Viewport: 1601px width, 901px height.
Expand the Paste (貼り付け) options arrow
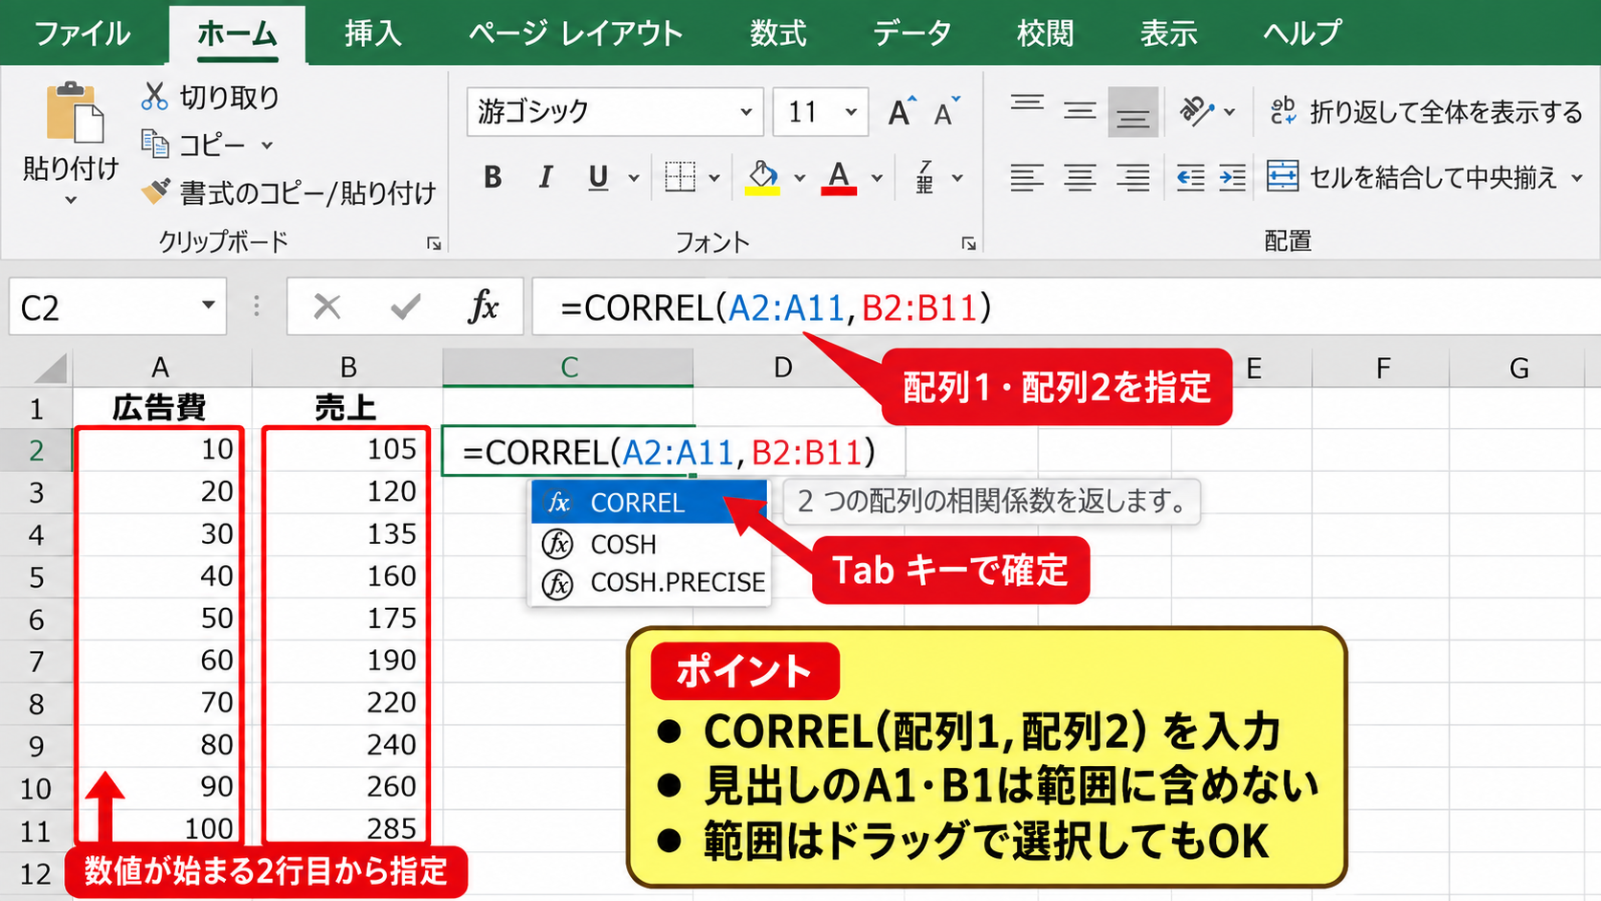pos(71,200)
